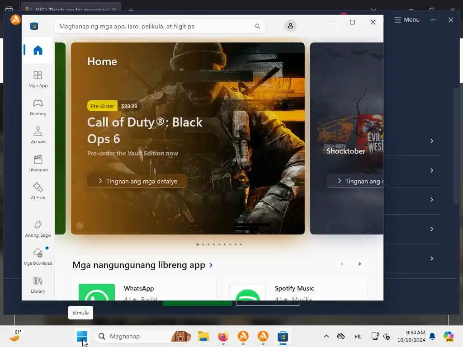Click the clock showing 9:54 AM
The height and width of the screenshot is (347, 463).
tap(411, 336)
